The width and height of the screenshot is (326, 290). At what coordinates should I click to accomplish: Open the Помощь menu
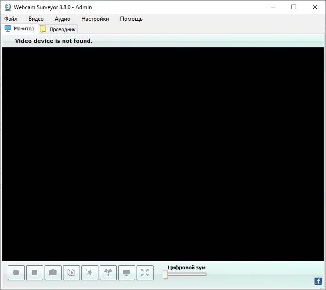pyautogui.click(x=131, y=19)
